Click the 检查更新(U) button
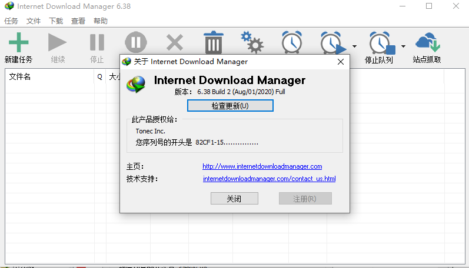This screenshot has width=469, height=268. [x=230, y=106]
